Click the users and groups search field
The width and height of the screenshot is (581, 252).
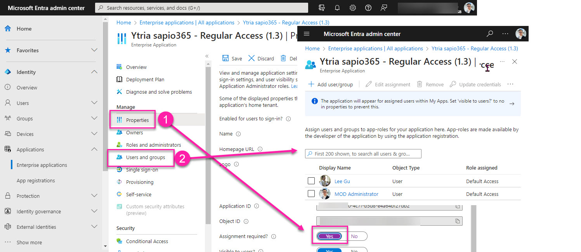(x=363, y=154)
